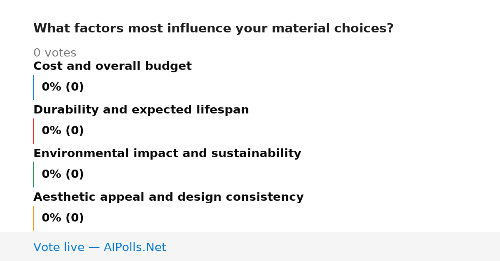Click the poll question heading text

click(213, 29)
